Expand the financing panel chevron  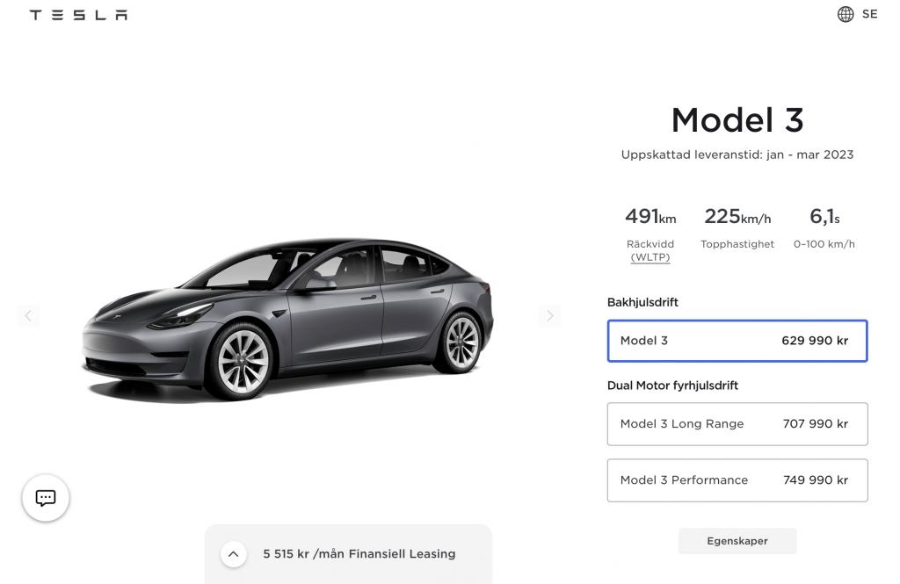pyautogui.click(x=233, y=554)
